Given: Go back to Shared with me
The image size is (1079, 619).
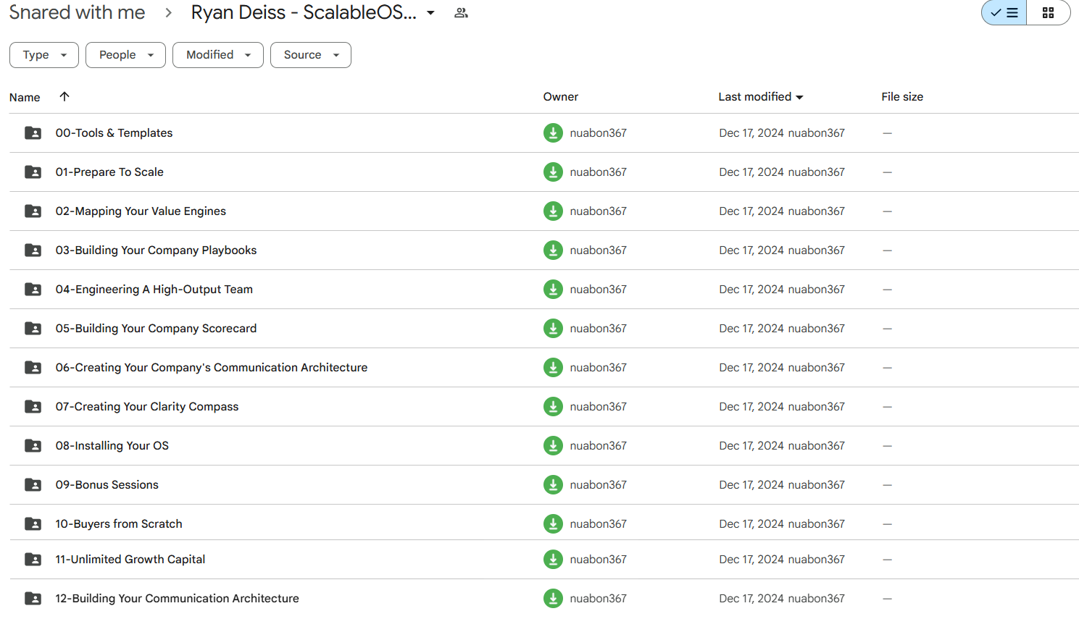Looking at the screenshot, I should coord(78,13).
